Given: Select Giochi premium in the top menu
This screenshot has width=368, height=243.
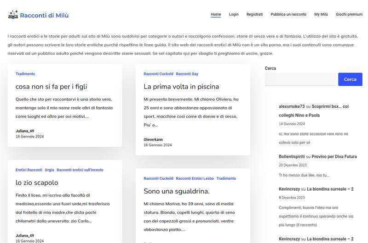Looking at the screenshot, I should coord(349,14).
